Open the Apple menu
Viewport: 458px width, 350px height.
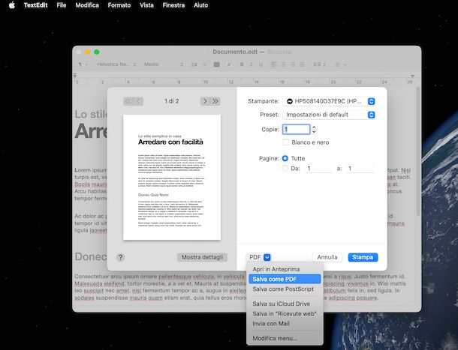12,5
